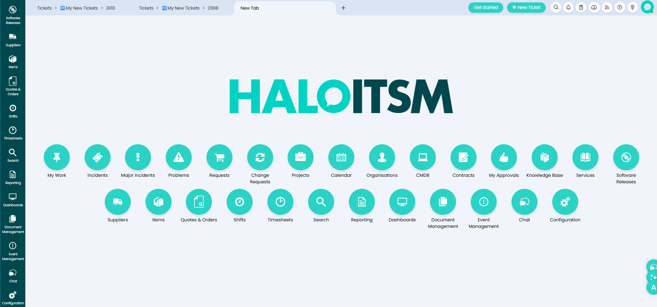Open the notifications bell icon

pyautogui.click(x=568, y=7)
